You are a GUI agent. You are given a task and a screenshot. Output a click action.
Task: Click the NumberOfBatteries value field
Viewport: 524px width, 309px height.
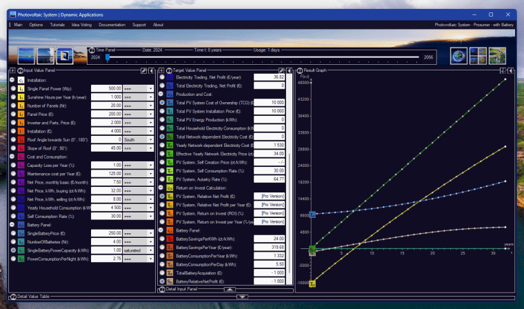[107, 241]
